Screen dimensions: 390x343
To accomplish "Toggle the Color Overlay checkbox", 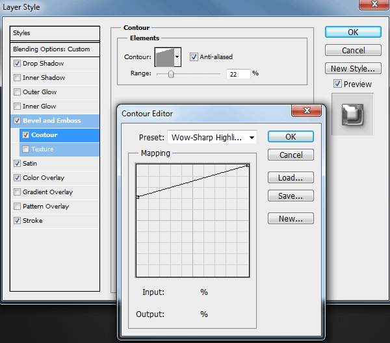I will 17,178.
